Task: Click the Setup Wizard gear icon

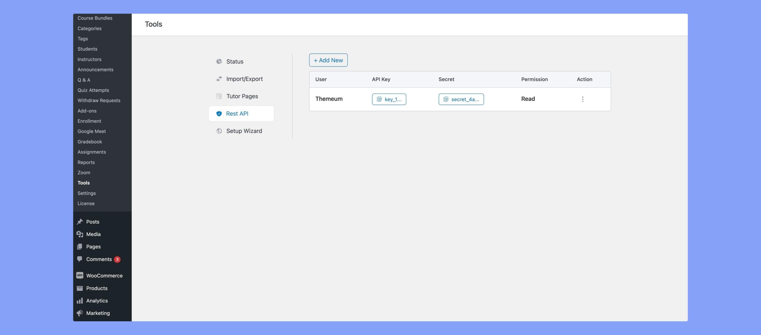Action: (x=219, y=131)
